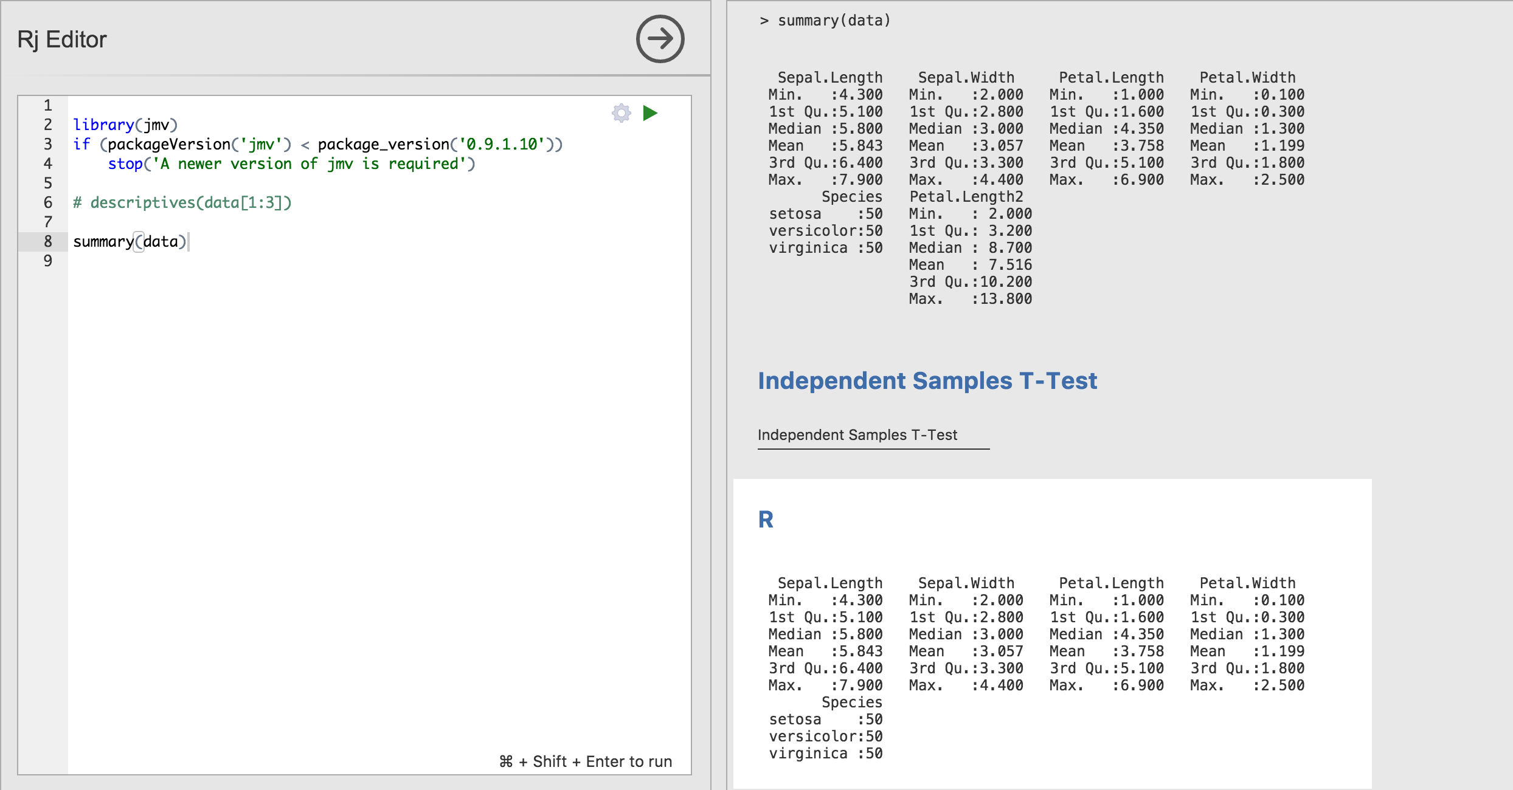Select the gear icon above the code area

621,113
